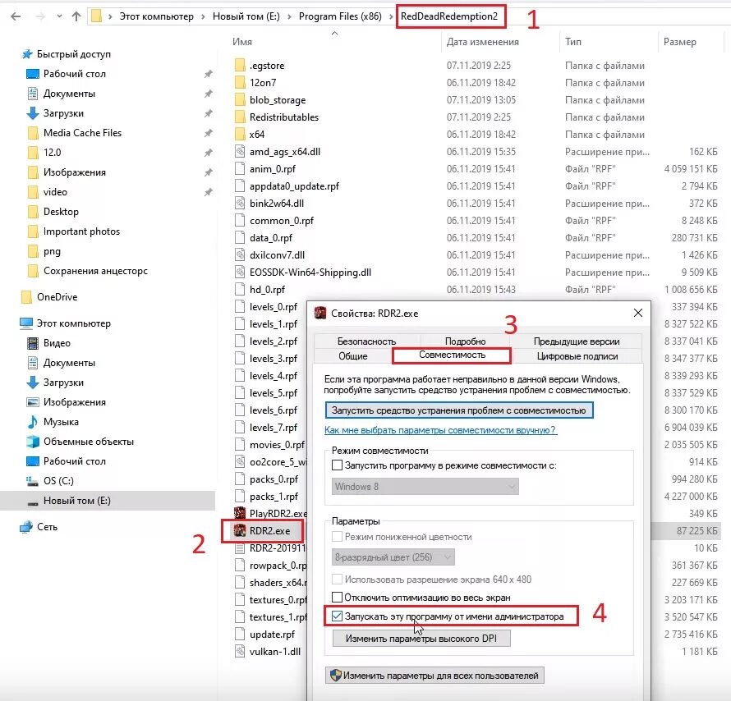Click the Back navigation arrow
This screenshot has height=701, width=731.
coord(16,16)
